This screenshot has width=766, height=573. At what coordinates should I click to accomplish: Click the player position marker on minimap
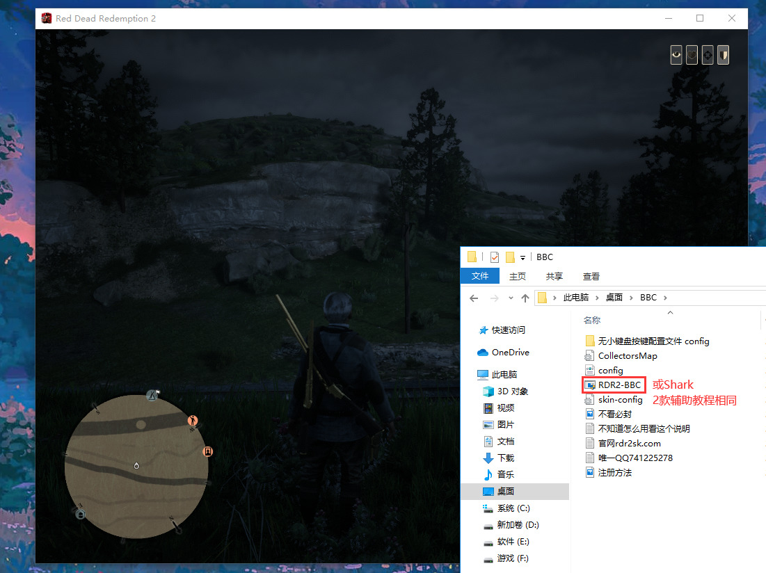pos(136,466)
